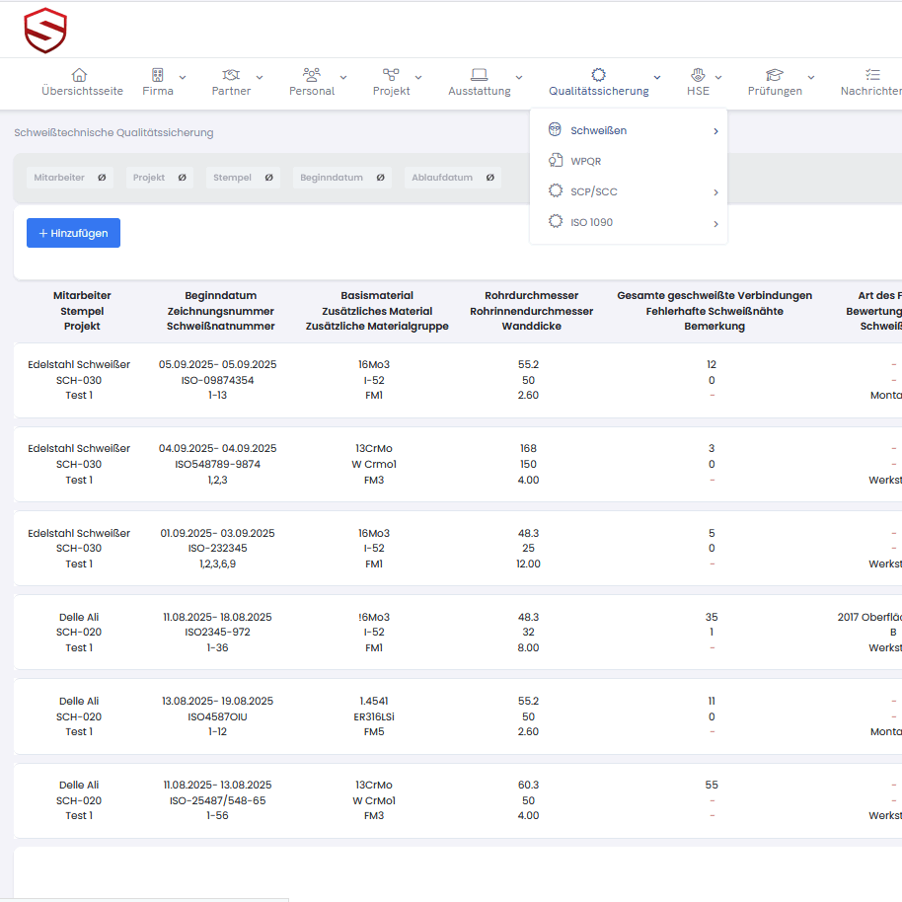Viewport: 902px width, 902px height.
Task: Click the Hinzufügen button
Action: point(73,233)
